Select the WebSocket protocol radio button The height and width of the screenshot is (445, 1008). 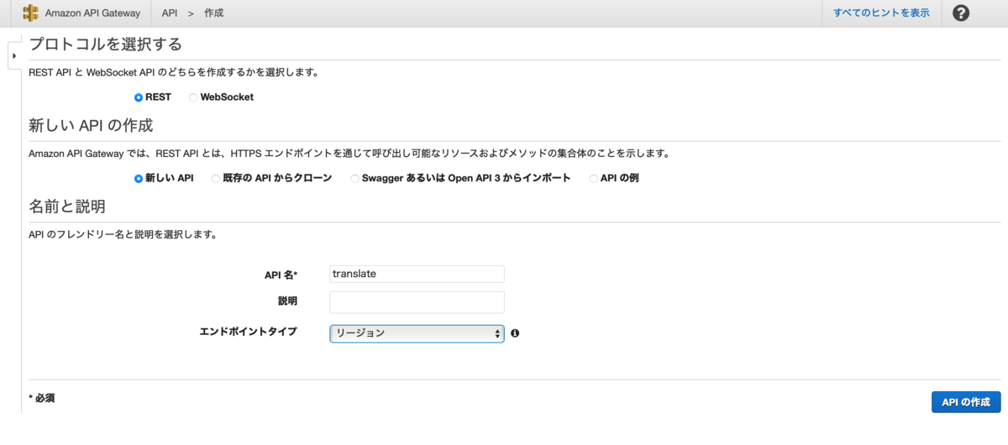pos(193,97)
